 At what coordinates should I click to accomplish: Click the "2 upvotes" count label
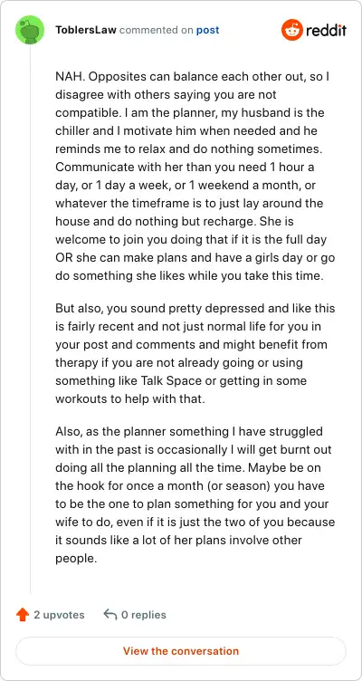pyautogui.click(x=59, y=615)
